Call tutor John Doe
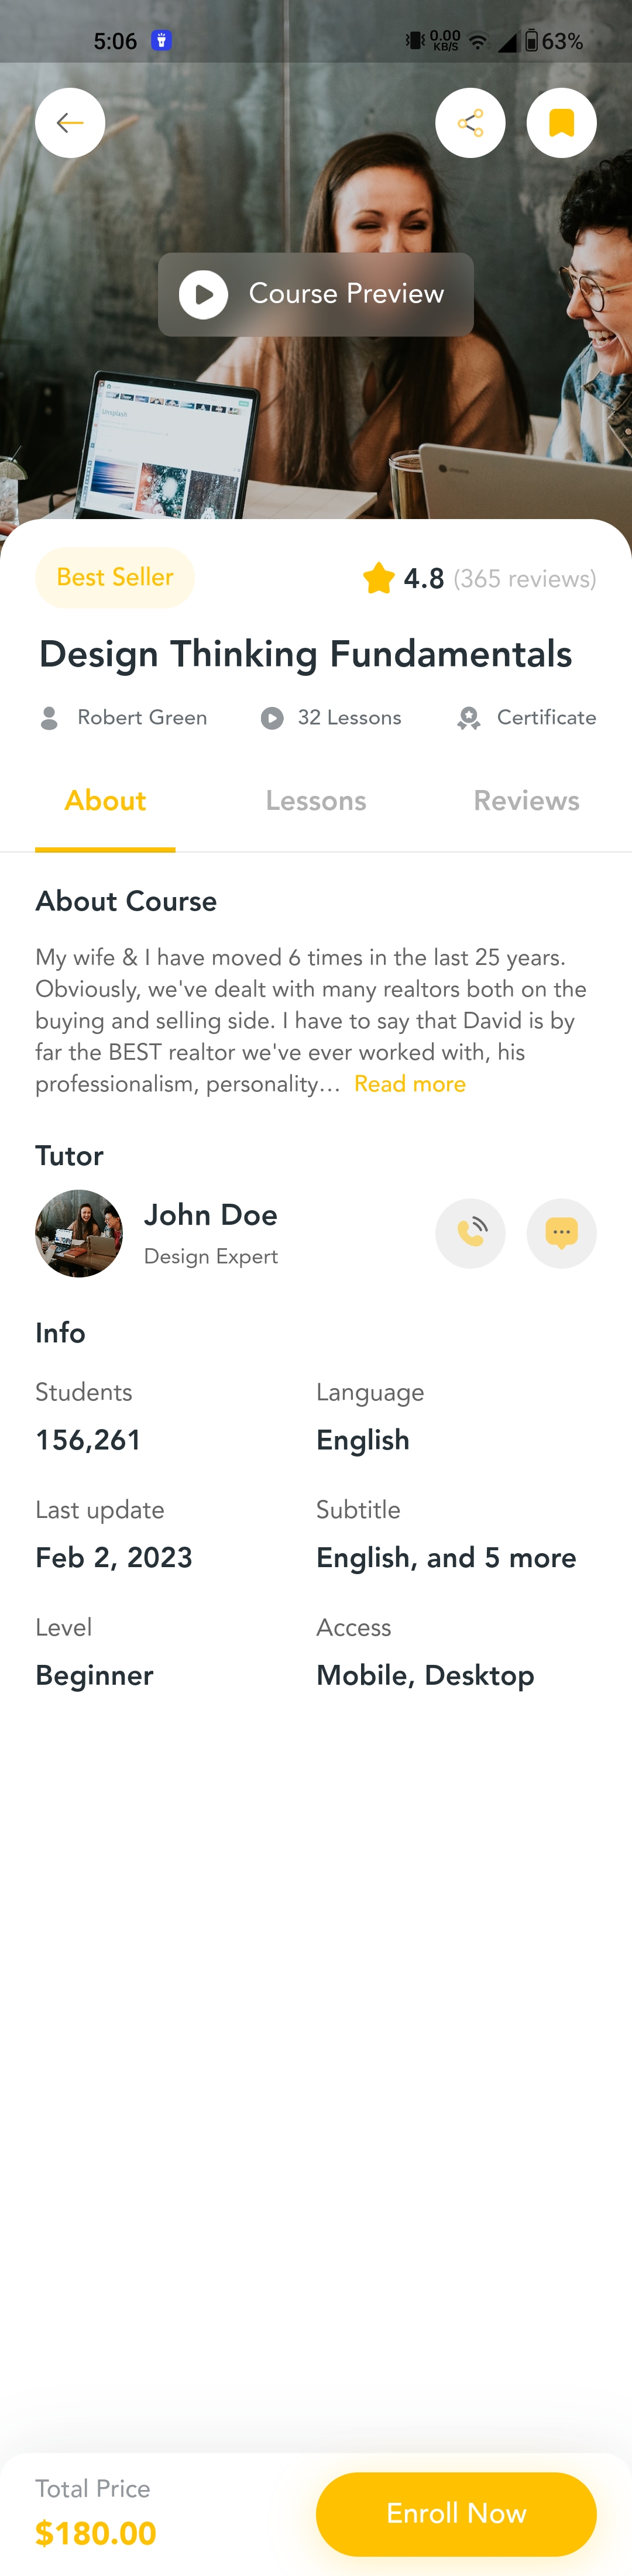Viewport: 632px width, 2576px height. [470, 1233]
